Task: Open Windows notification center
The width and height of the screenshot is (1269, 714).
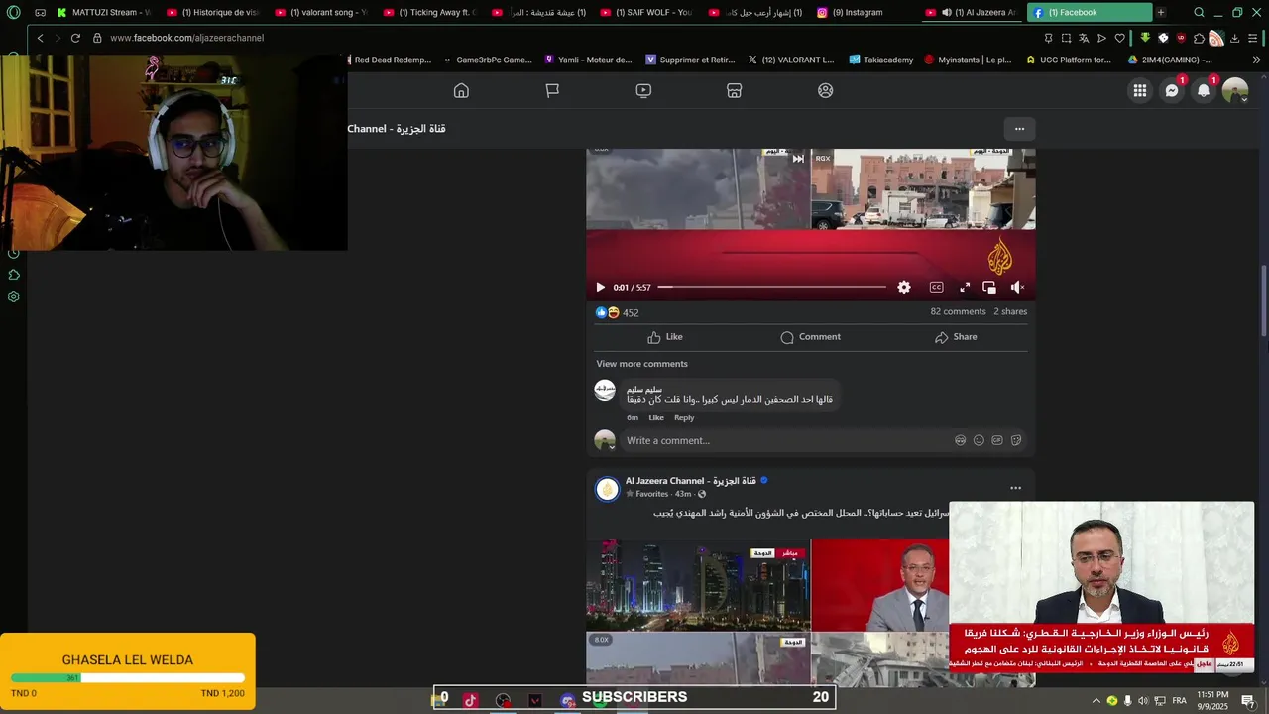Action: 1248,701
